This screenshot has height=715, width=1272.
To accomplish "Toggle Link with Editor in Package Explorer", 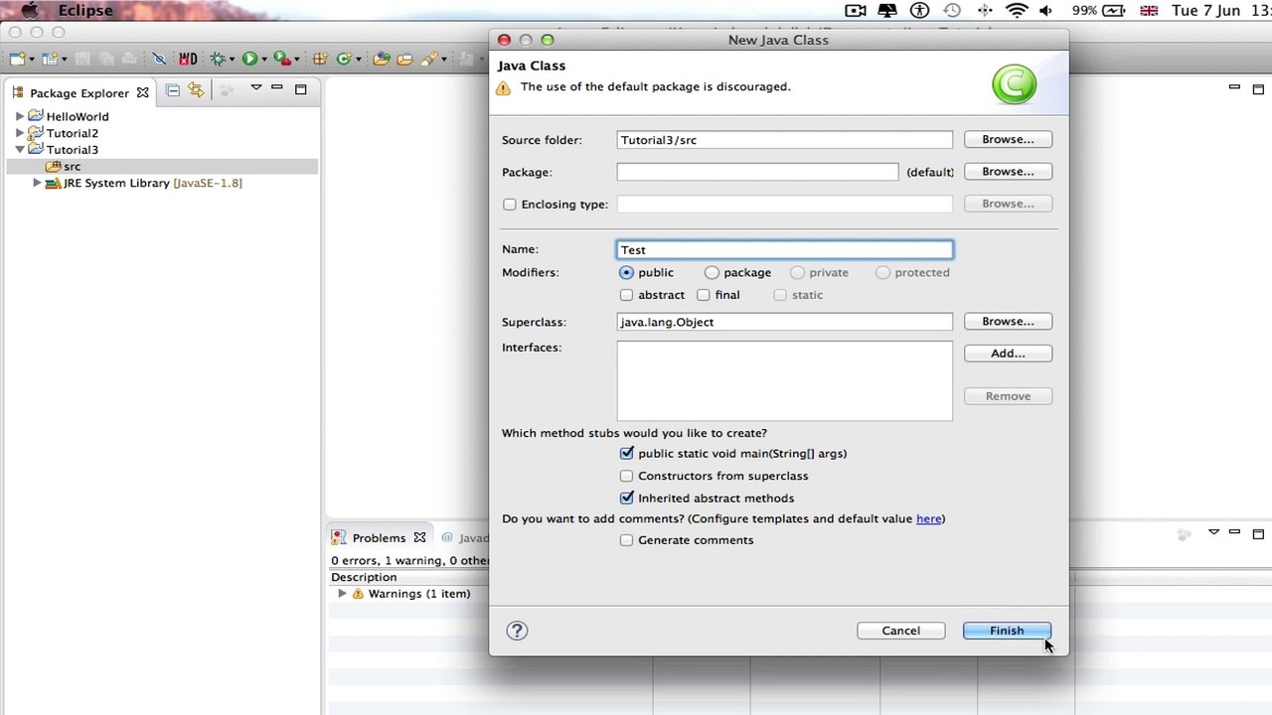I will point(196,90).
